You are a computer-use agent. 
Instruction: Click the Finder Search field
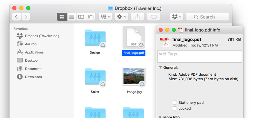[x=208, y=17]
